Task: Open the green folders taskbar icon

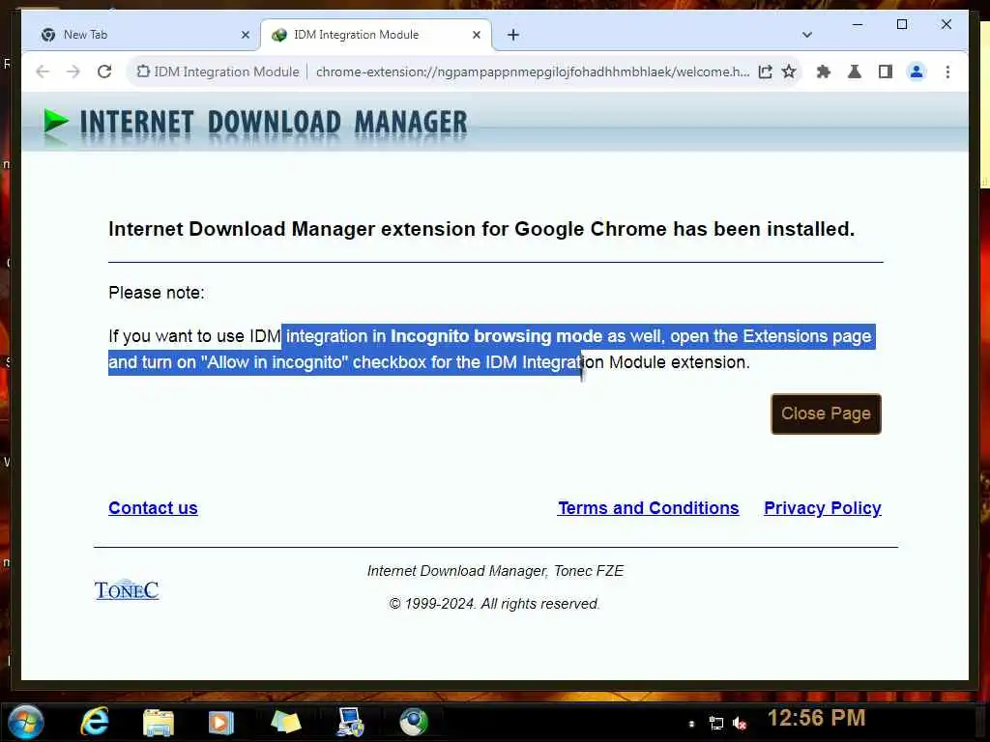Action: (285, 722)
